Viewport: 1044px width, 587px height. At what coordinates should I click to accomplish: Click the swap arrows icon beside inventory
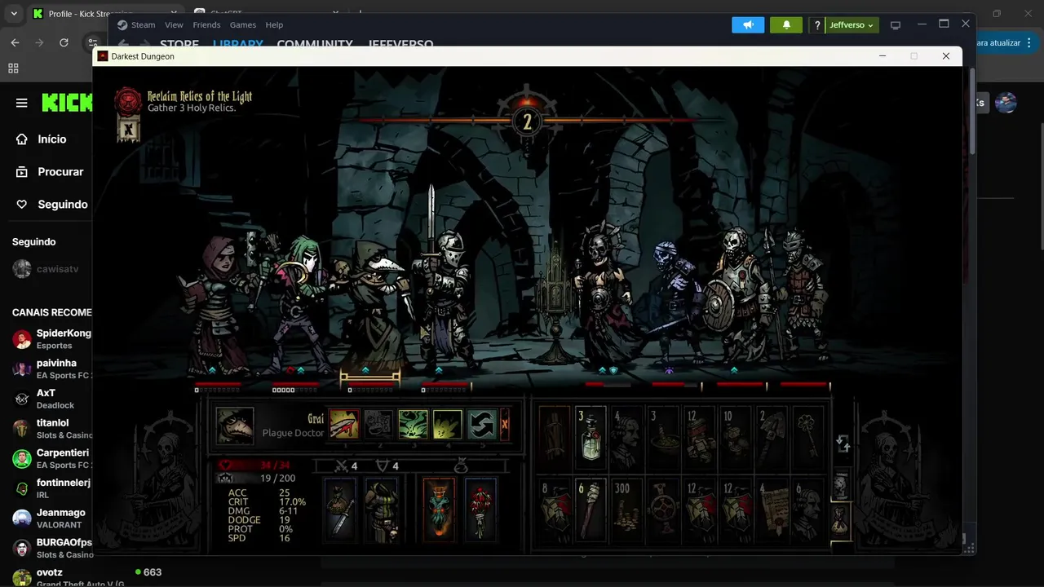click(x=843, y=444)
